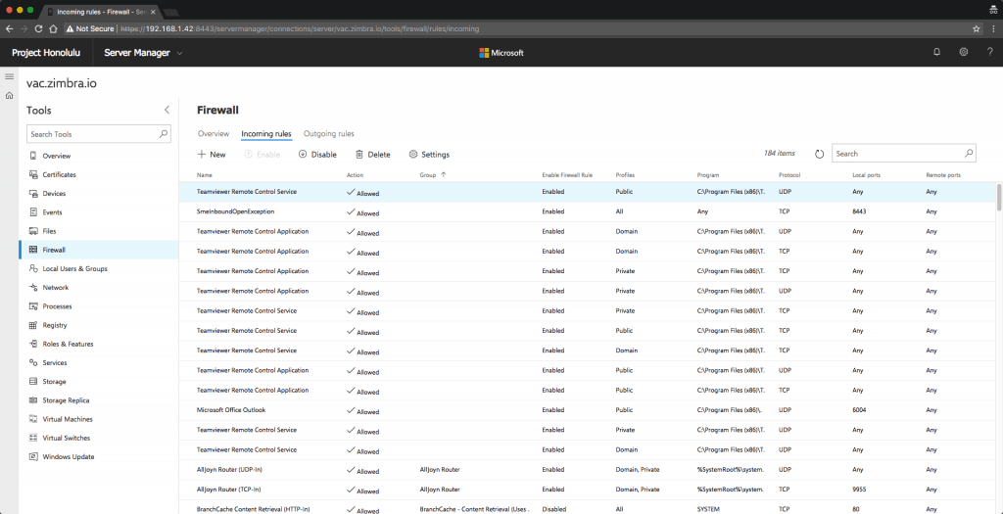Viewport: 1003px width, 514px height.
Task: Go to the home icon in left rail
Action: tap(9, 96)
